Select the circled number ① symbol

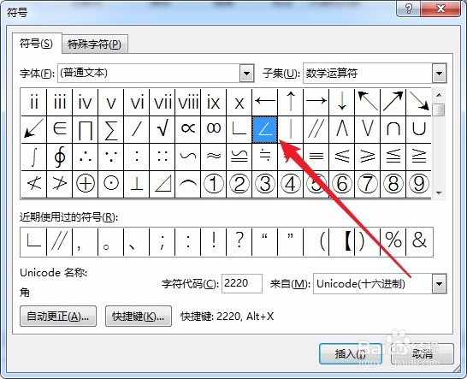[214, 184]
